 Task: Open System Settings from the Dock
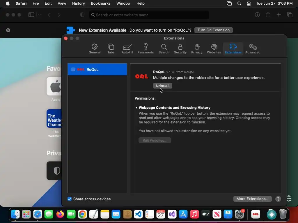coord(239,214)
